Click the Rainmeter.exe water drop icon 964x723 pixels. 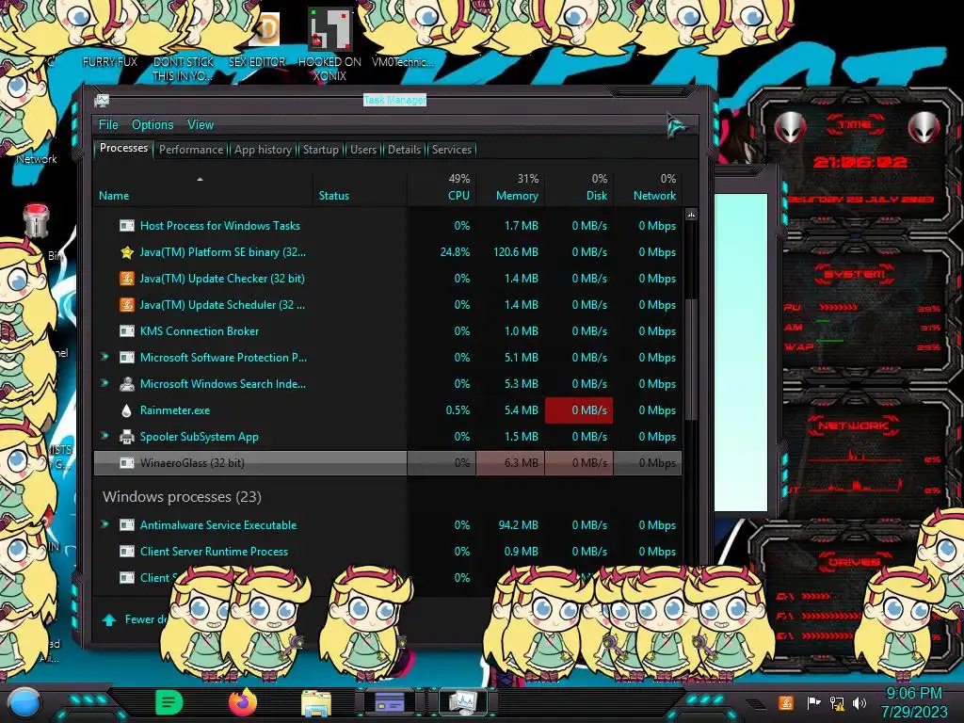(x=127, y=410)
